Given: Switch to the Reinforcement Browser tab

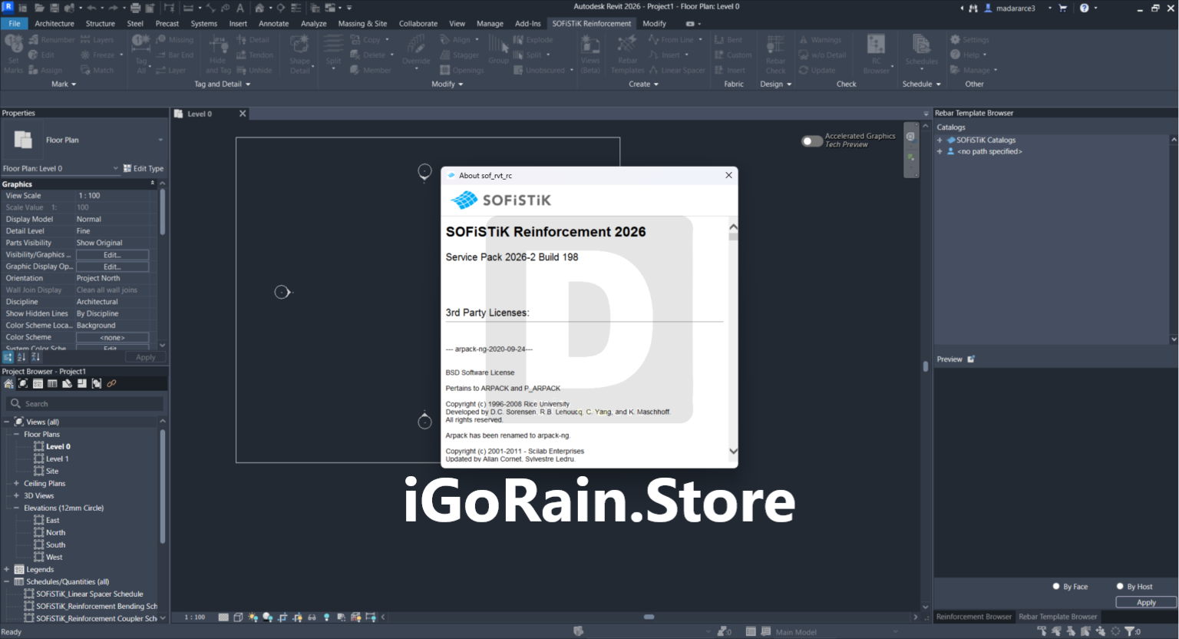Looking at the screenshot, I should 973,617.
